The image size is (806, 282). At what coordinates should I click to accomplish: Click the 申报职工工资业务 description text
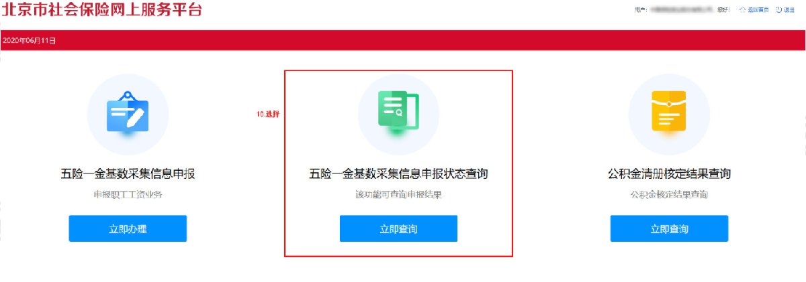(x=128, y=195)
